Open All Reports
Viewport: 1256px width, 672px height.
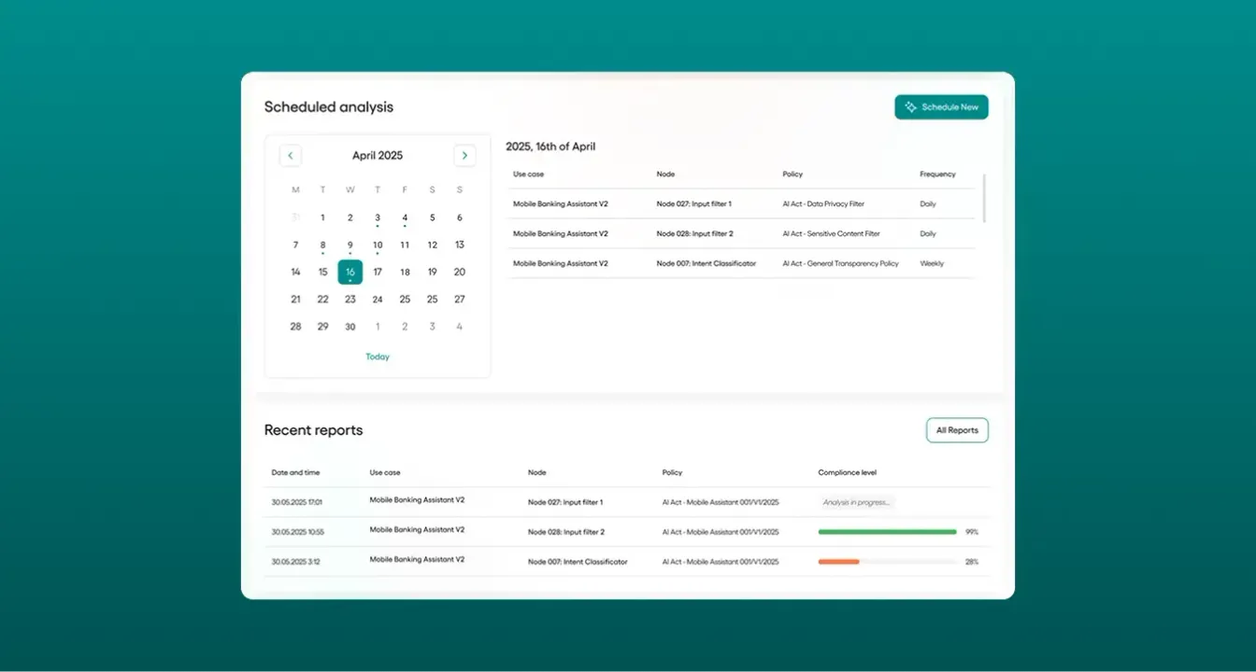click(957, 430)
